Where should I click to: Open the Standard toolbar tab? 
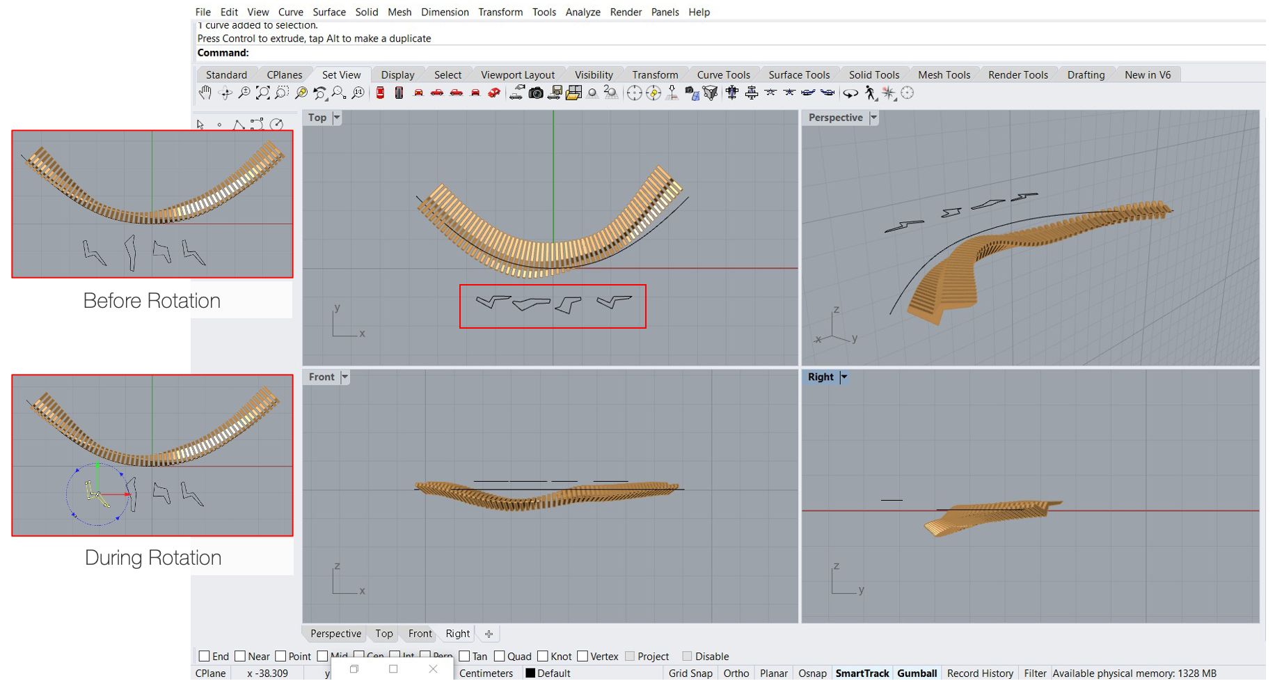point(226,75)
